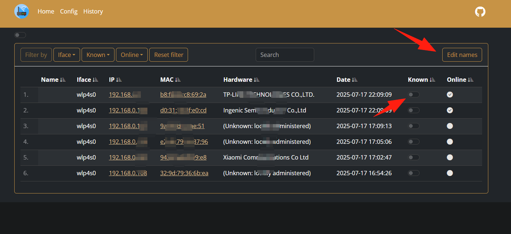Click wlp4s0 in row 6
Viewport: 511px width, 234px height.
(x=86, y=173)
